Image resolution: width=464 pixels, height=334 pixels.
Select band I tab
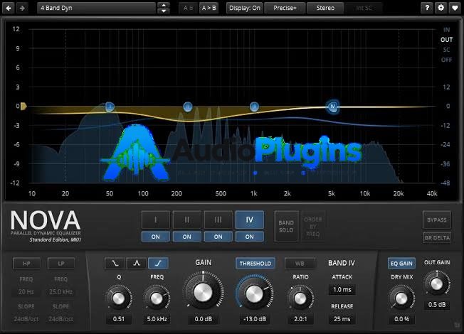pos(156,220)
